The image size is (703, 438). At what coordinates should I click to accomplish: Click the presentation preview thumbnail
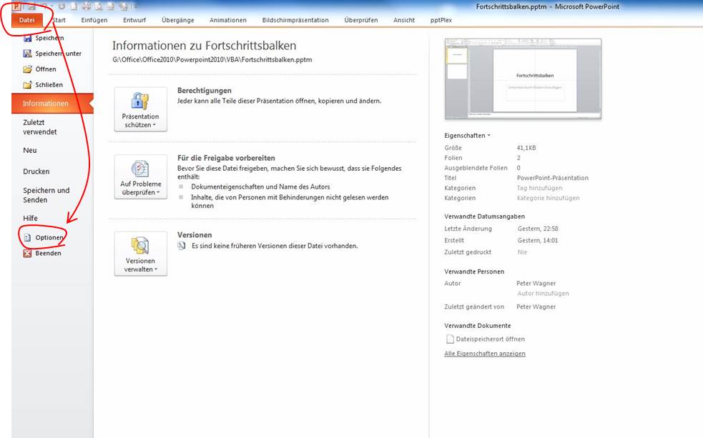(x=523, y=79)
